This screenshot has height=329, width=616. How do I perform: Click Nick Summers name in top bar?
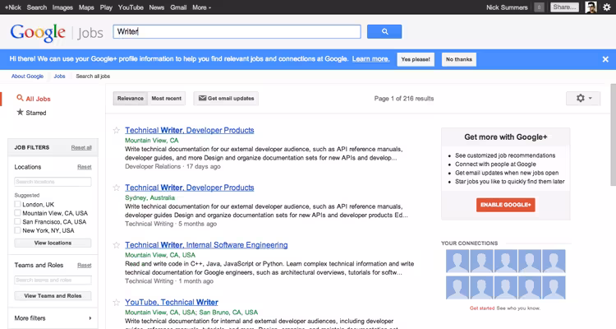point(507,7)
